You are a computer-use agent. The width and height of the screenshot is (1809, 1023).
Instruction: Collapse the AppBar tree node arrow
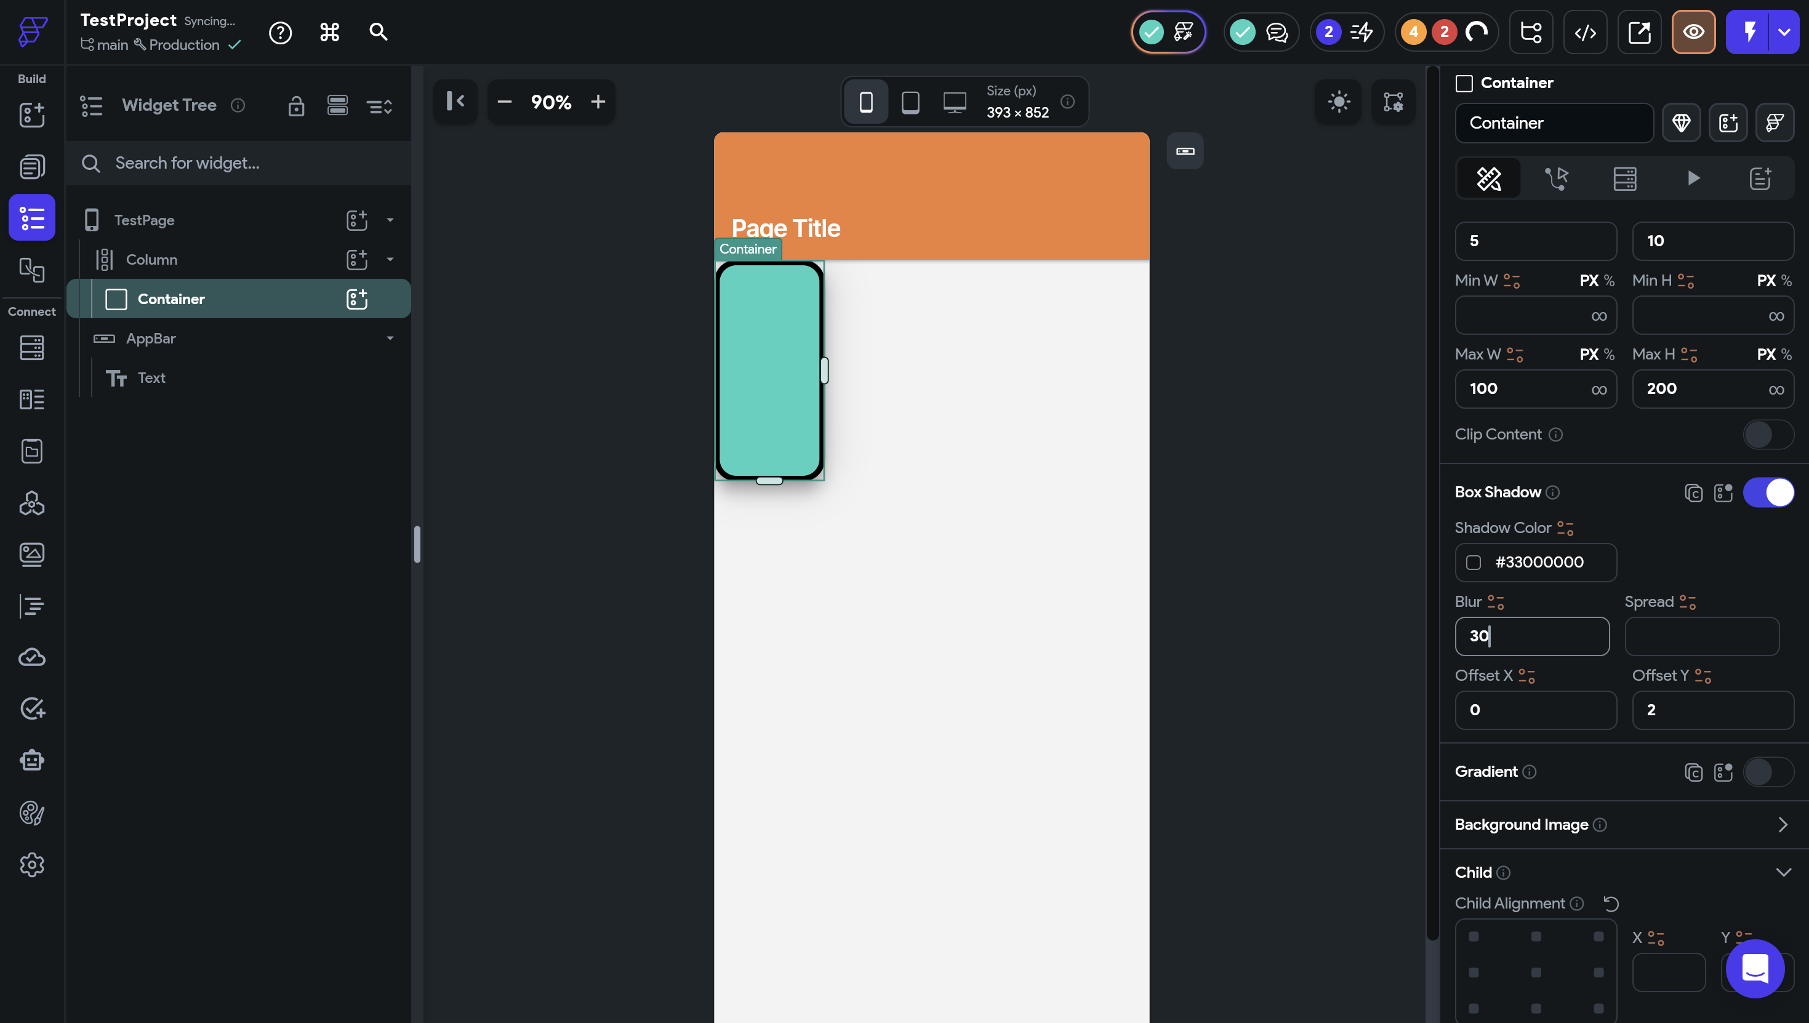pos(390,339)
